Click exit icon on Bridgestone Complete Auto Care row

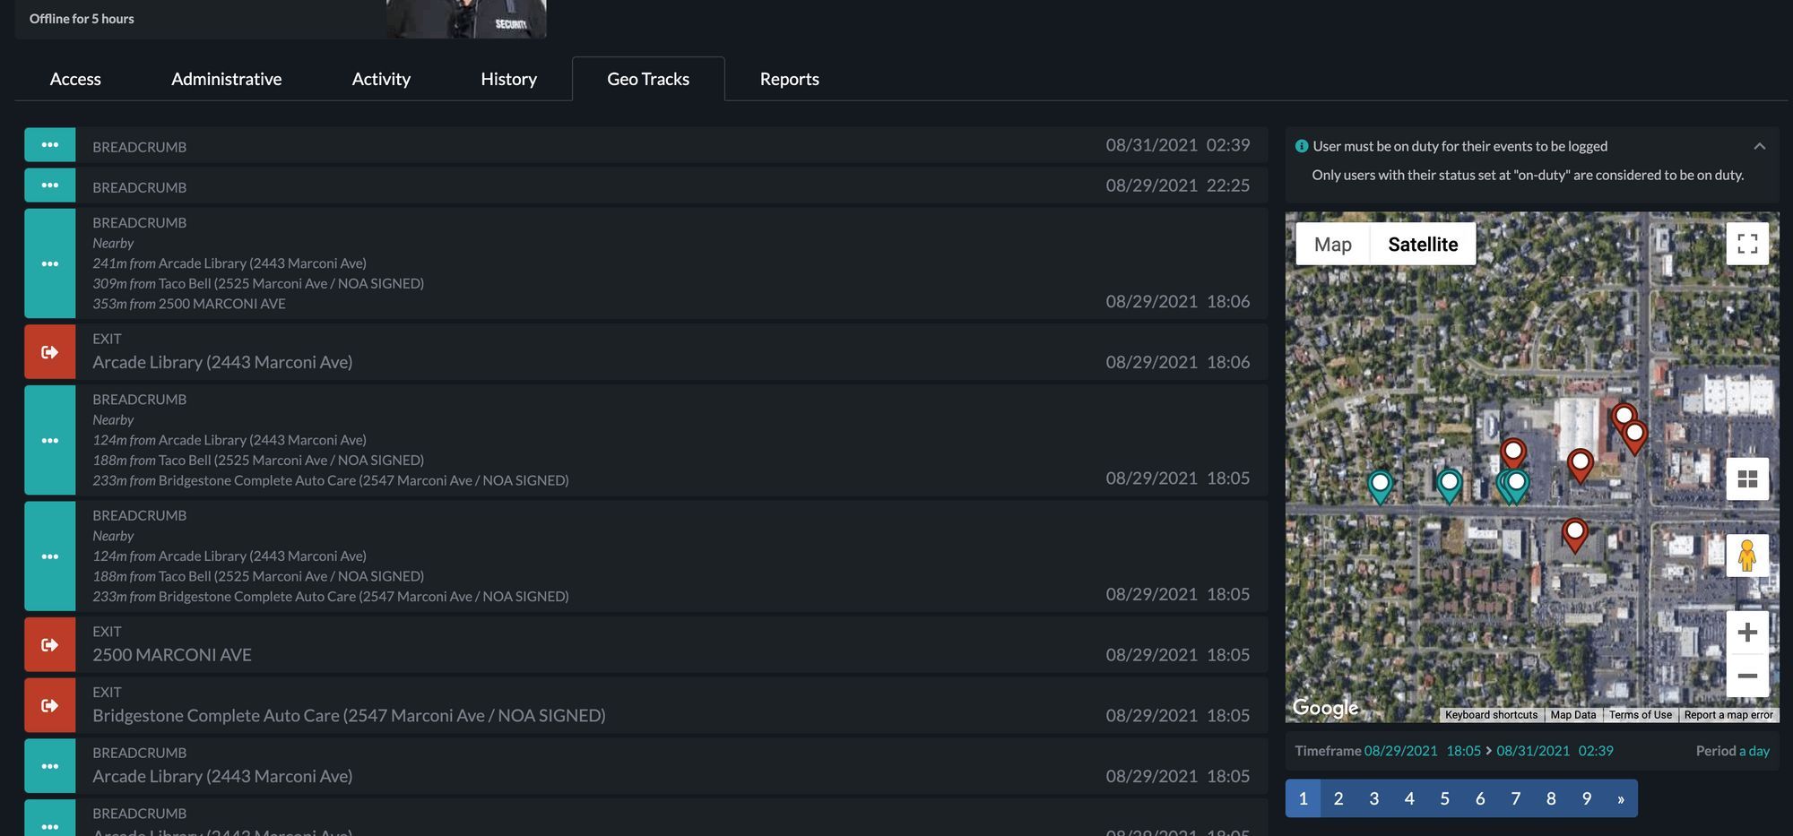click(49, 704)
